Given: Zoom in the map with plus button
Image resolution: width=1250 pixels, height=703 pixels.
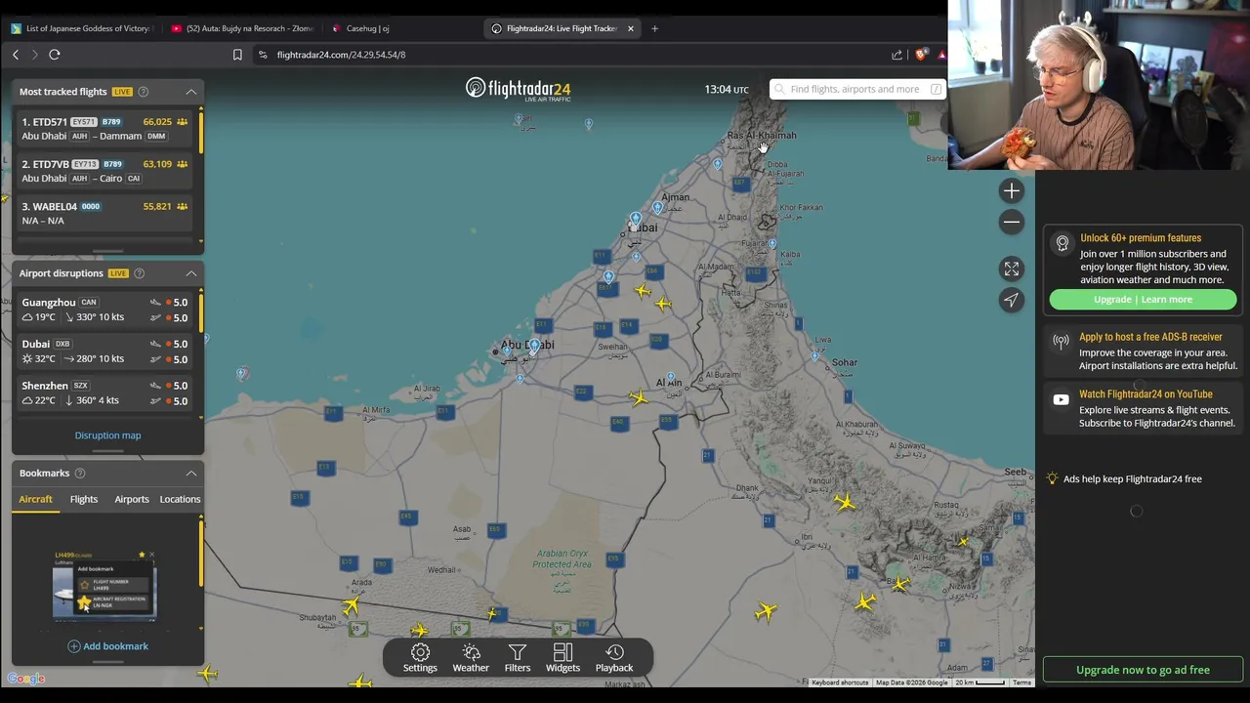Looking at the screenshot, I should point(1012,191).
